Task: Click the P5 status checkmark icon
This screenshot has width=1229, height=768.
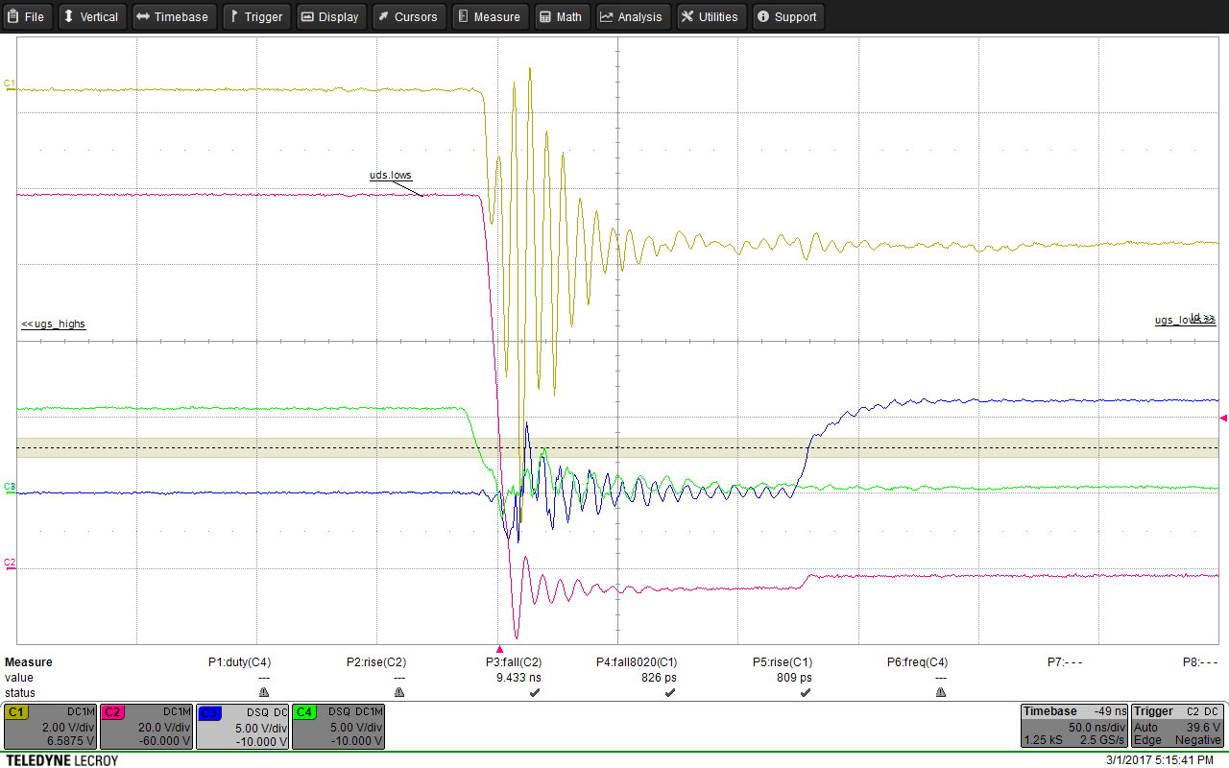Action: click(x=806, y=692)
